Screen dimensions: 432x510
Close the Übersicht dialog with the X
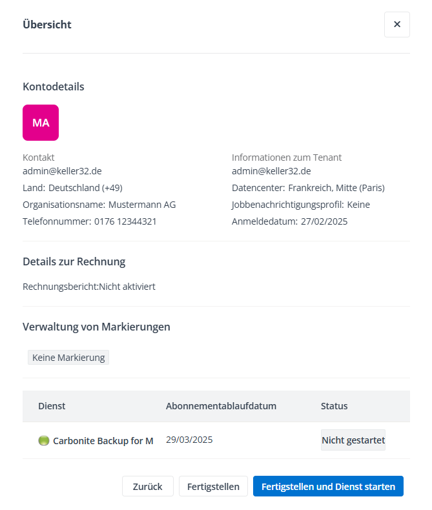tap(396, 25)
